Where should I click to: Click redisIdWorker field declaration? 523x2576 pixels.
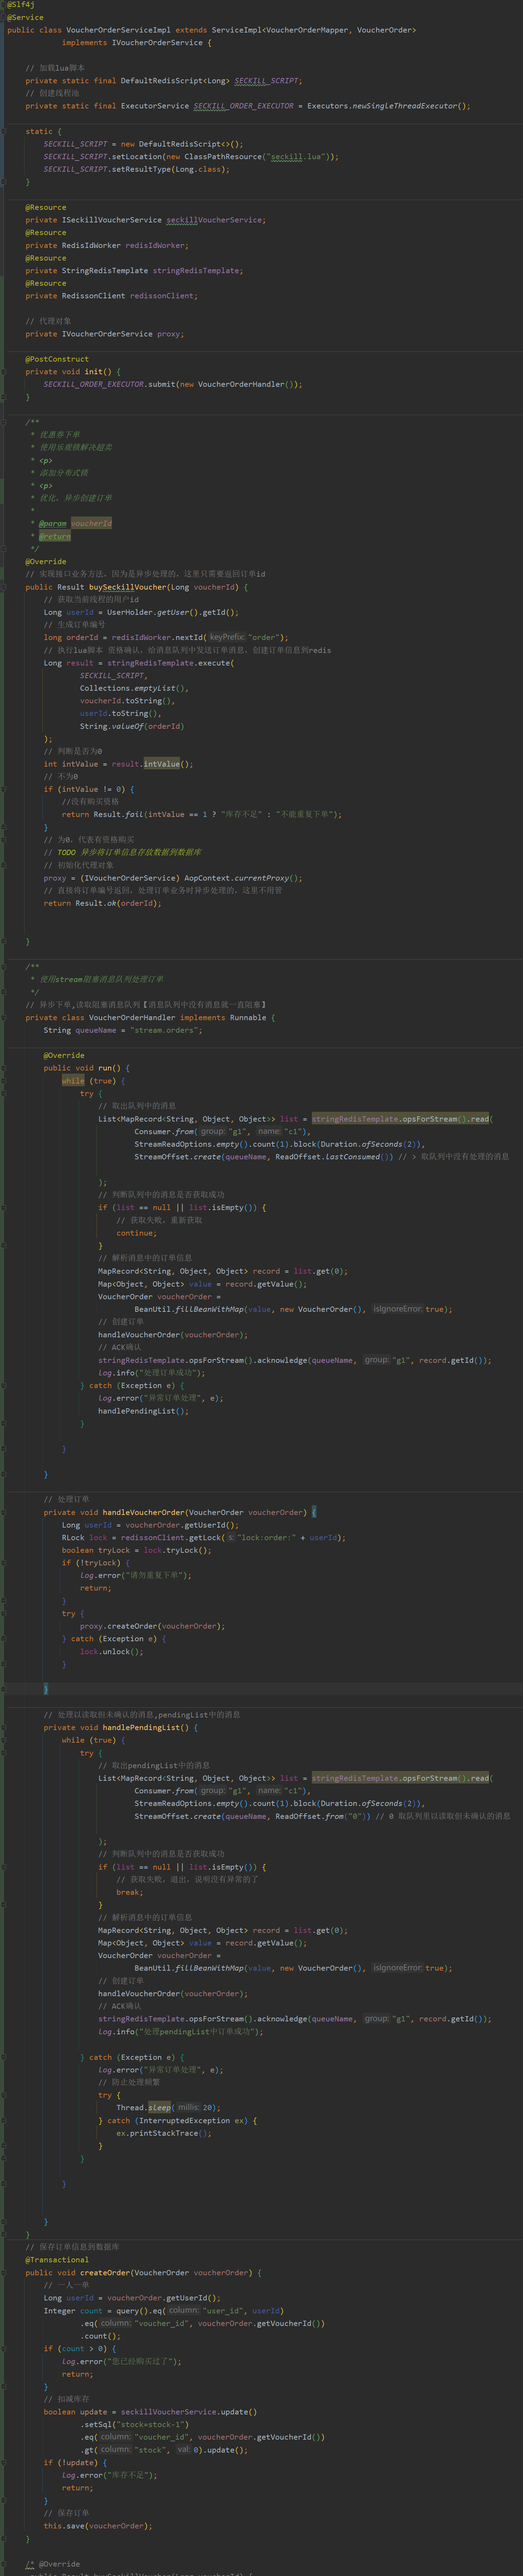coord(154,245)
